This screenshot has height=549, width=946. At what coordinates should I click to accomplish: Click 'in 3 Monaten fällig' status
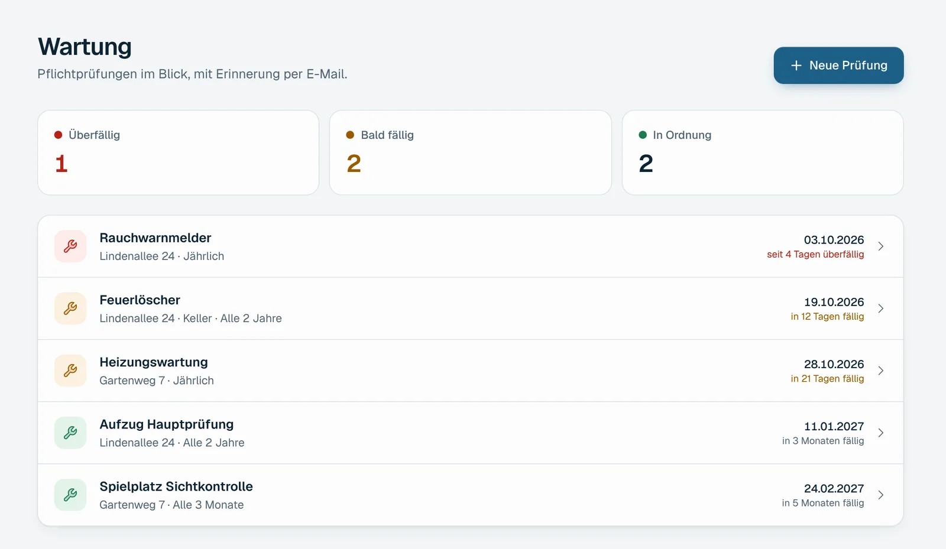(823, 440)
